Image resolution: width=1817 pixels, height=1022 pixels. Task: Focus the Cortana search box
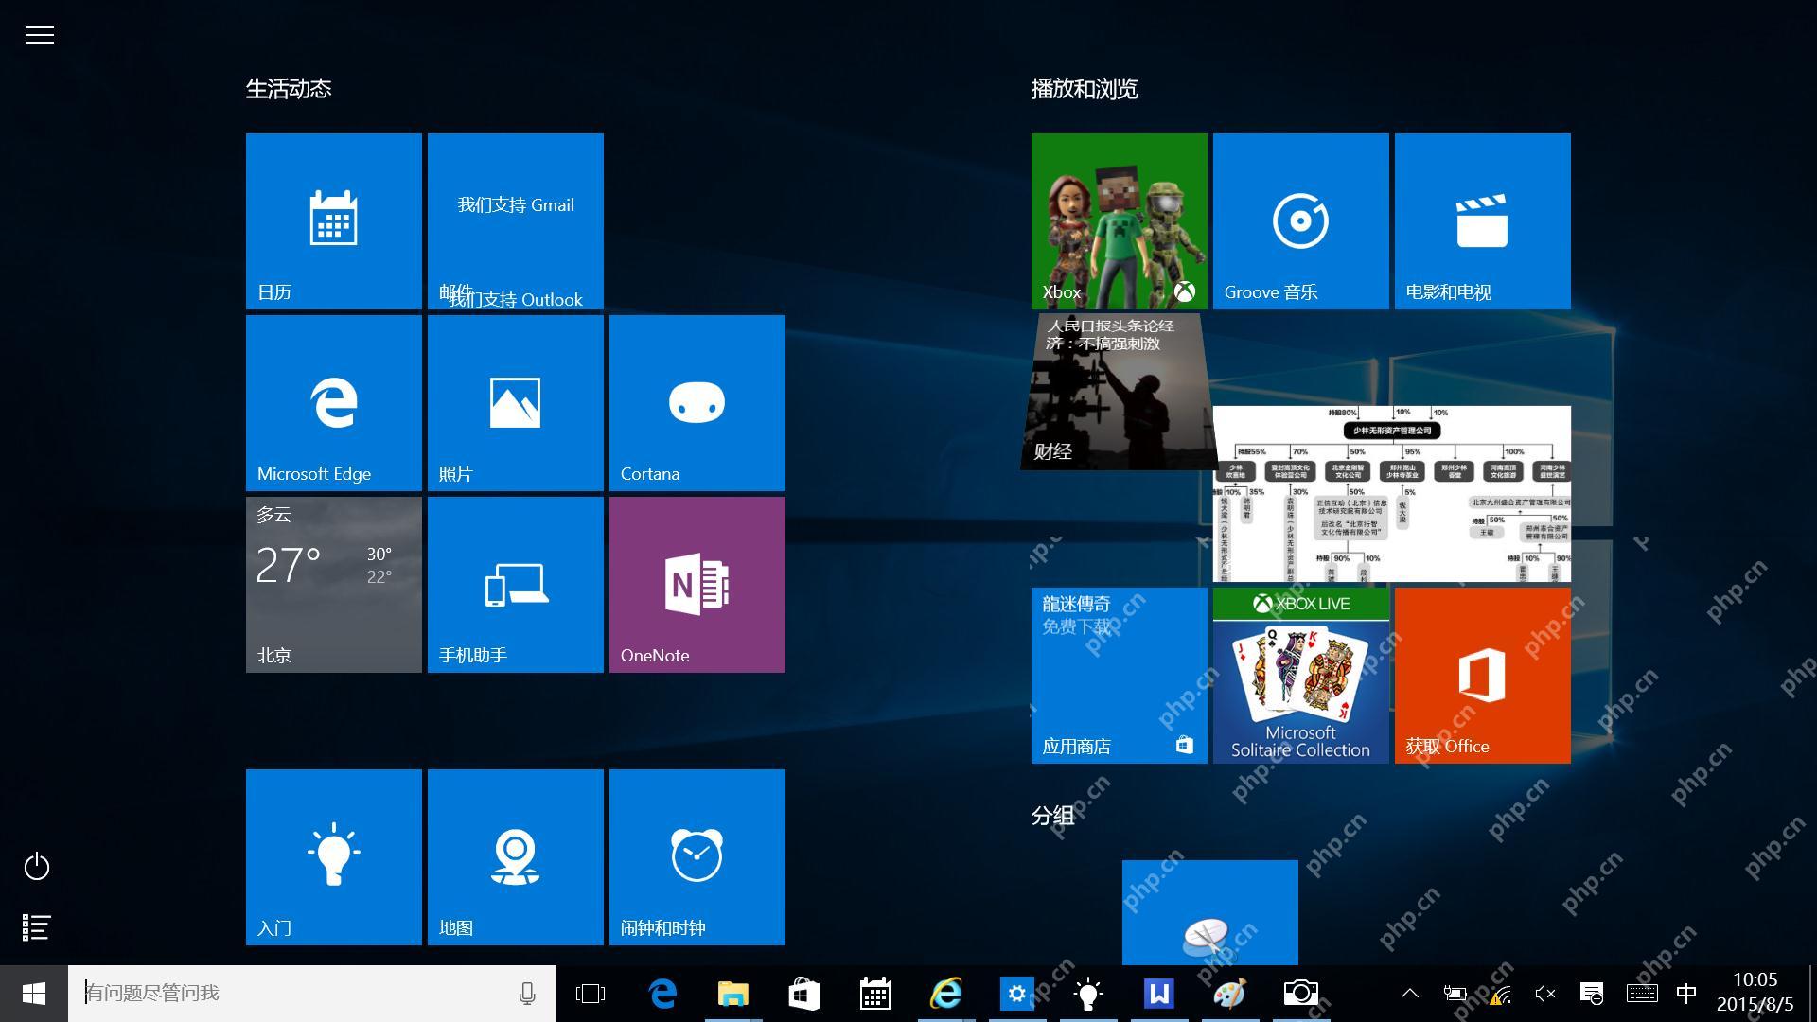coord(312,994)
